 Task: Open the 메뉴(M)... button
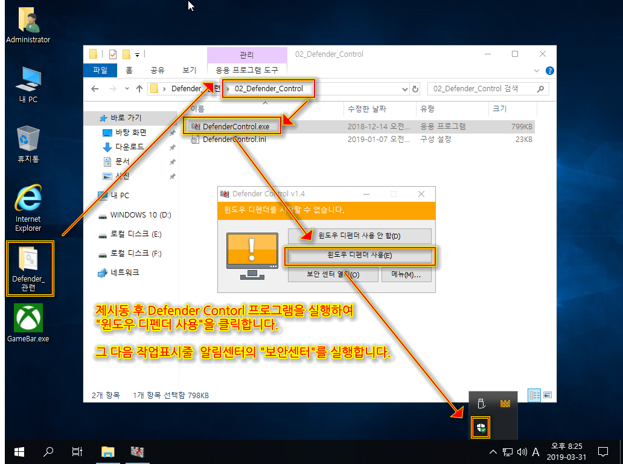[x=406, y=275]
